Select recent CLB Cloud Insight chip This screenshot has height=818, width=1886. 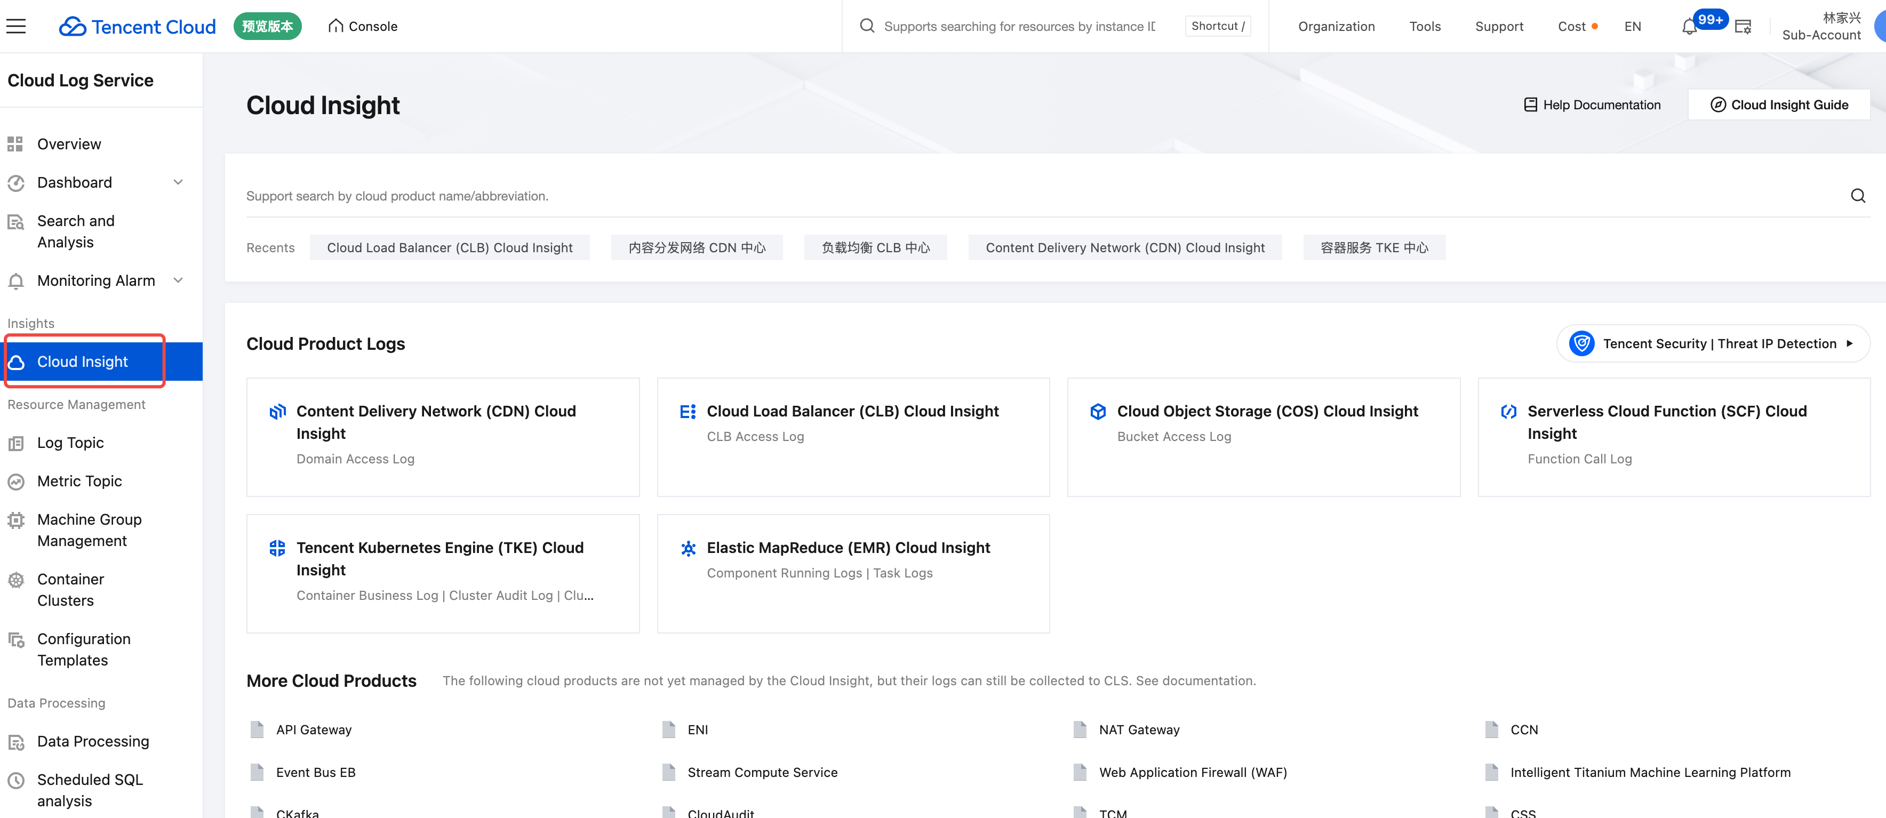449,247
